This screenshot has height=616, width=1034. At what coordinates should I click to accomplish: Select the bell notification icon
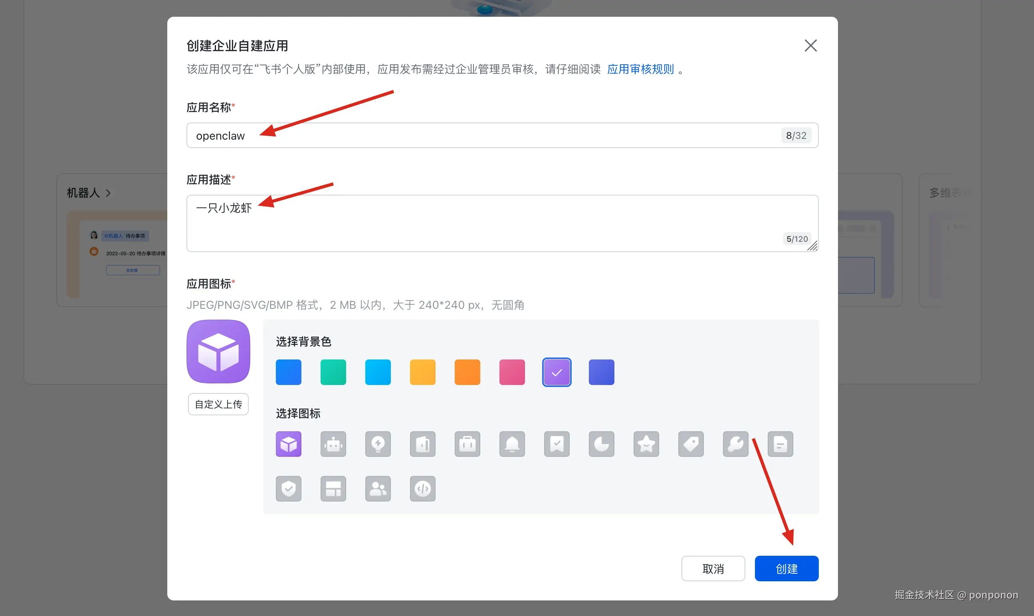[x=512, y=444]
